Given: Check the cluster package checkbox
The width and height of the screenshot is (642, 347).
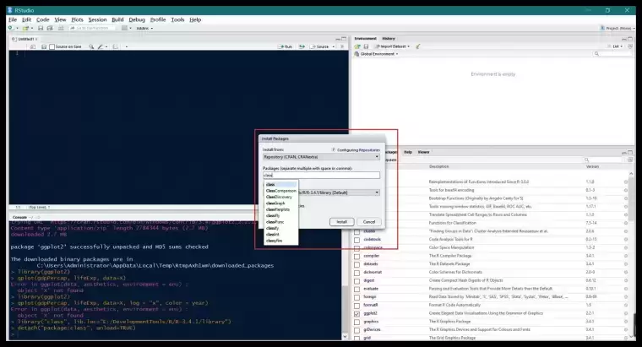Looking at the screenshot, I should point(357,231).
